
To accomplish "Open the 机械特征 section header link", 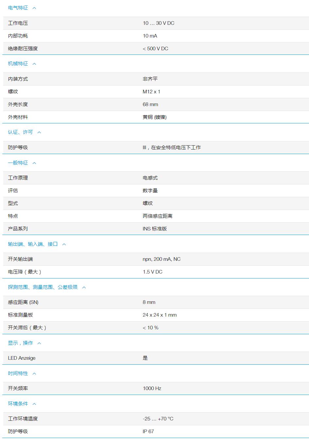I will tap(17, 64).
